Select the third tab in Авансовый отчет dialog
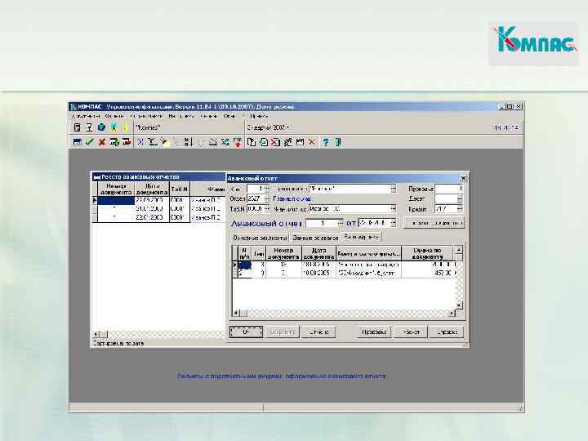 tap(361, 237)
